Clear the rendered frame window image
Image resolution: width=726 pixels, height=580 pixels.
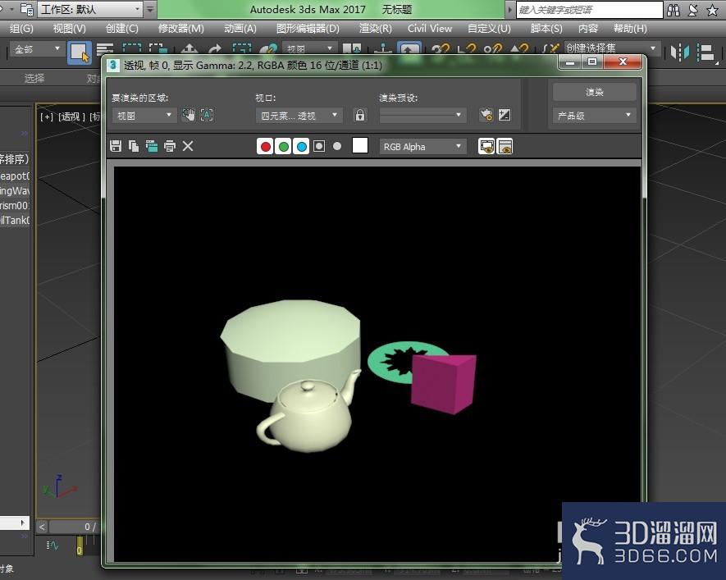[188, 146]
